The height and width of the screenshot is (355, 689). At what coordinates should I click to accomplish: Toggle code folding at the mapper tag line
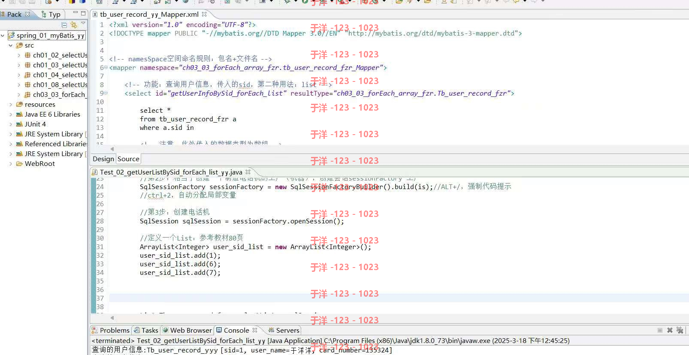106,67
